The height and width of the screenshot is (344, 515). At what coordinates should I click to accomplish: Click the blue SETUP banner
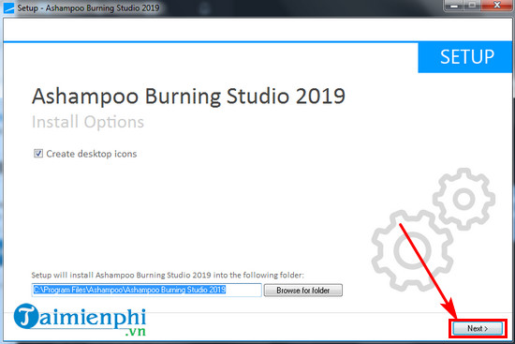point(464,57)
